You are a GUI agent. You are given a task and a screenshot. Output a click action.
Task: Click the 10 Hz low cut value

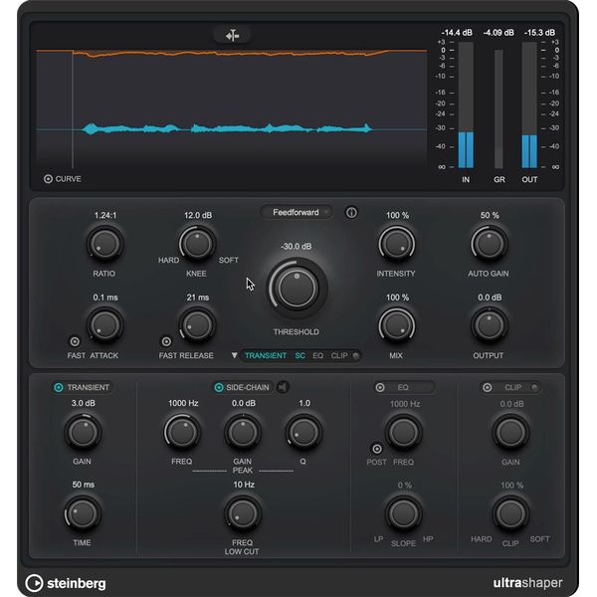click(244, 485)
